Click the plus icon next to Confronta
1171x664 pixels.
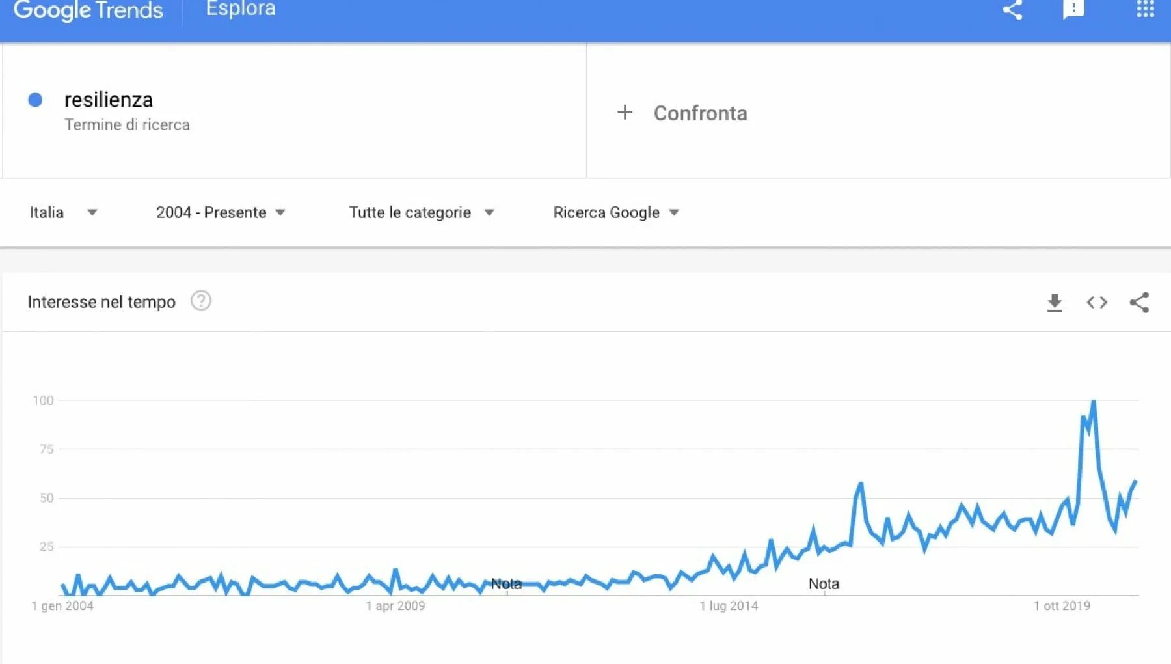click(x=625, y=113)
